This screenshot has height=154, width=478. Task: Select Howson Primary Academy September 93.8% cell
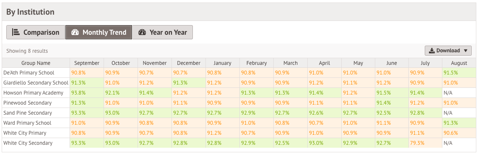87,93
